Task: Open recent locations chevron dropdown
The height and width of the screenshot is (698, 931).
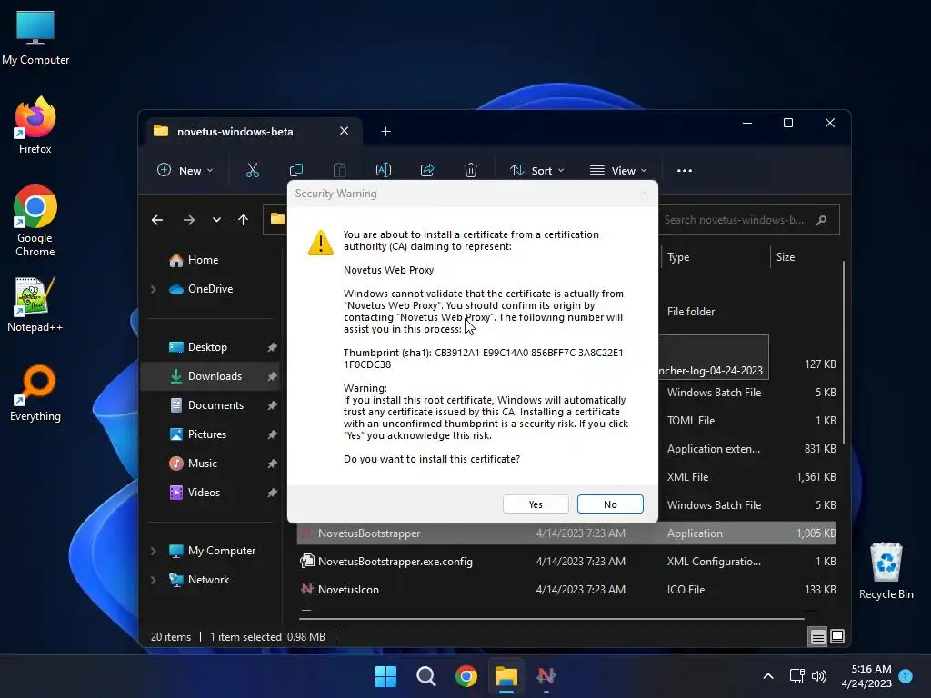Action: [x=216, y=220]
